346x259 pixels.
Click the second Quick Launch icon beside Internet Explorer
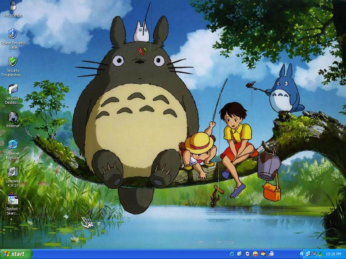240,254
